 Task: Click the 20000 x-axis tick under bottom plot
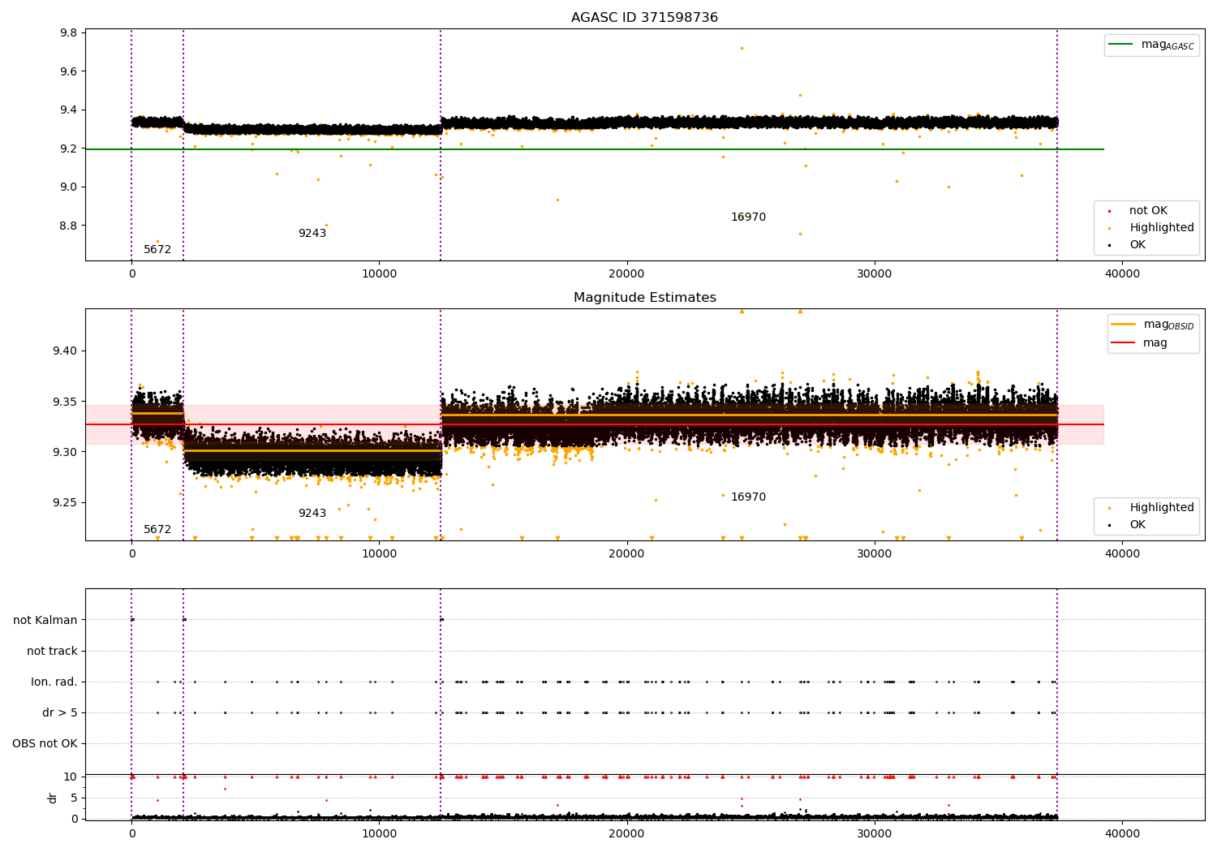[x=627, y=834]
